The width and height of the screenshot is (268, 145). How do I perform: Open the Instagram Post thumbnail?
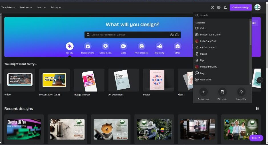[89, 80]
